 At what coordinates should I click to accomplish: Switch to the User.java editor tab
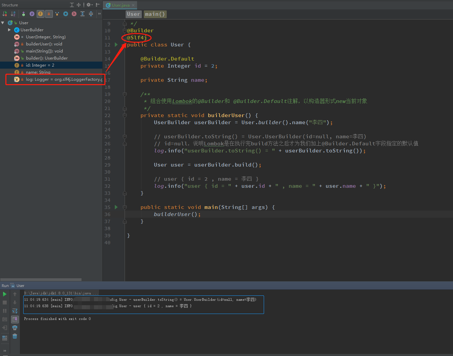[x=120, y=5]
